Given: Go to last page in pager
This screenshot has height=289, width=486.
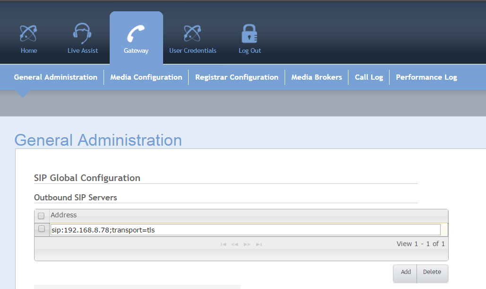Looking at the screenshot, I should click(x=259, y=245).
